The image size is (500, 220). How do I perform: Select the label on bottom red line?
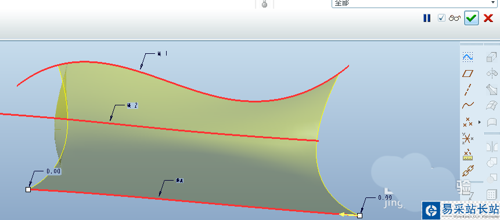pyautogui.click(x=179, y=181)
